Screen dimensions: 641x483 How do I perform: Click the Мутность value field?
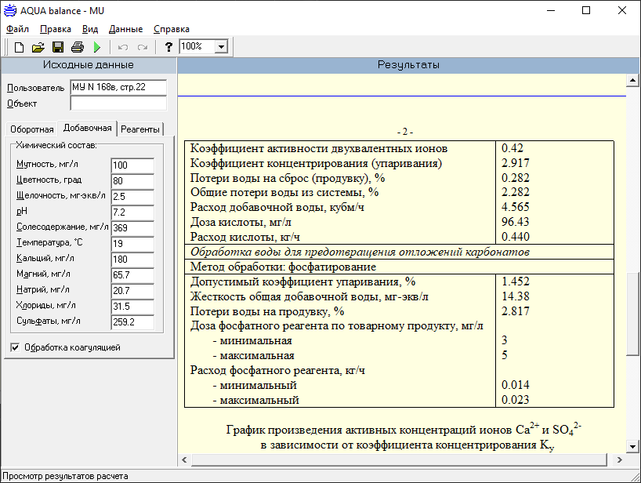(132, 165)
